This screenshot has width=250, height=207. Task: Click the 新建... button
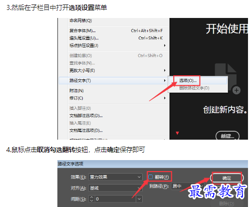(x=228, y=136)
